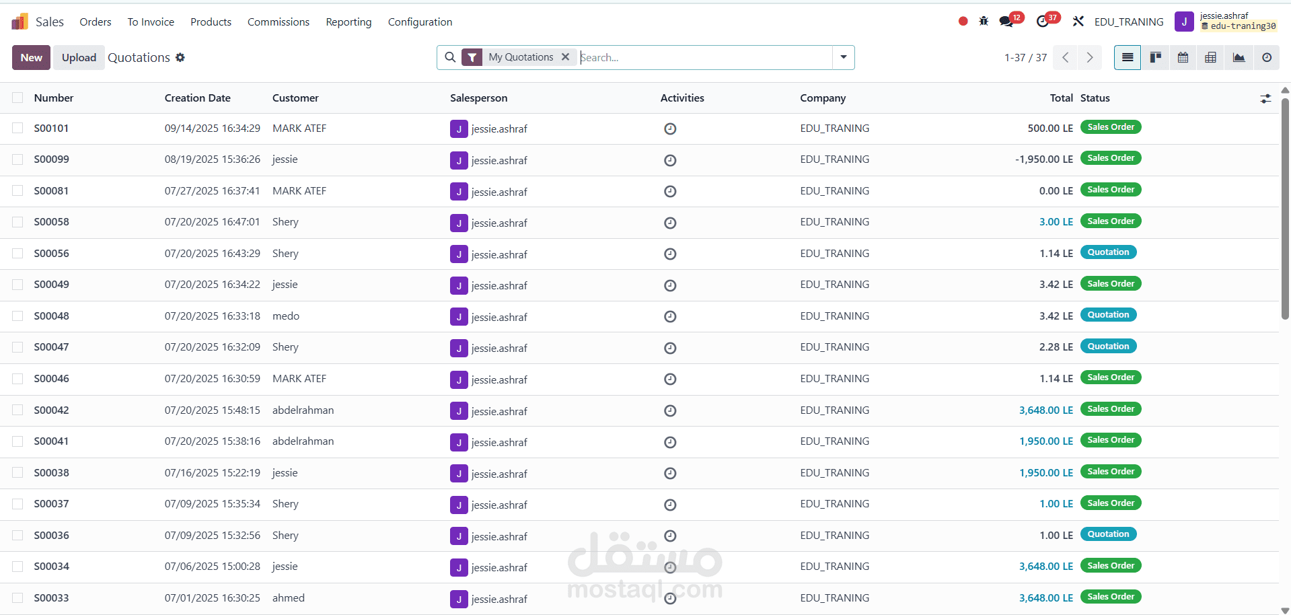Image resolution: width=1291 pixels, height=615 pixels.
Task: Open activity clock for order S00037
Action: (670, 505)
